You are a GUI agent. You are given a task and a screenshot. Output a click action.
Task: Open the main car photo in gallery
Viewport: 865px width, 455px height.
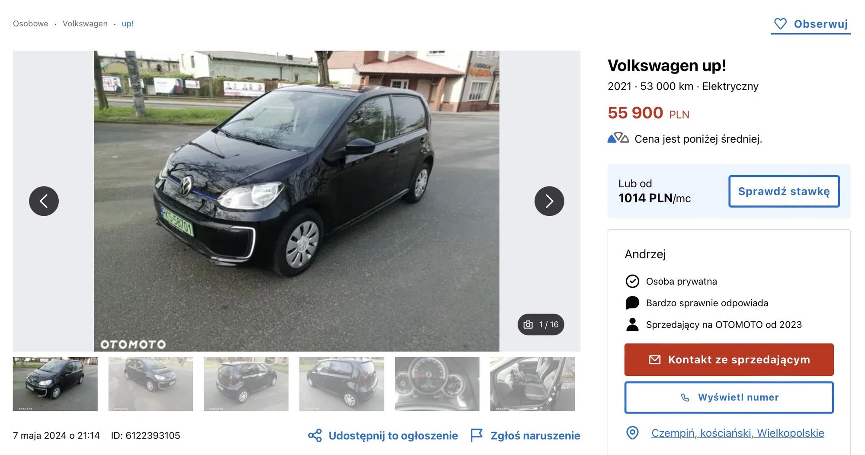click(x=297, y=201)
